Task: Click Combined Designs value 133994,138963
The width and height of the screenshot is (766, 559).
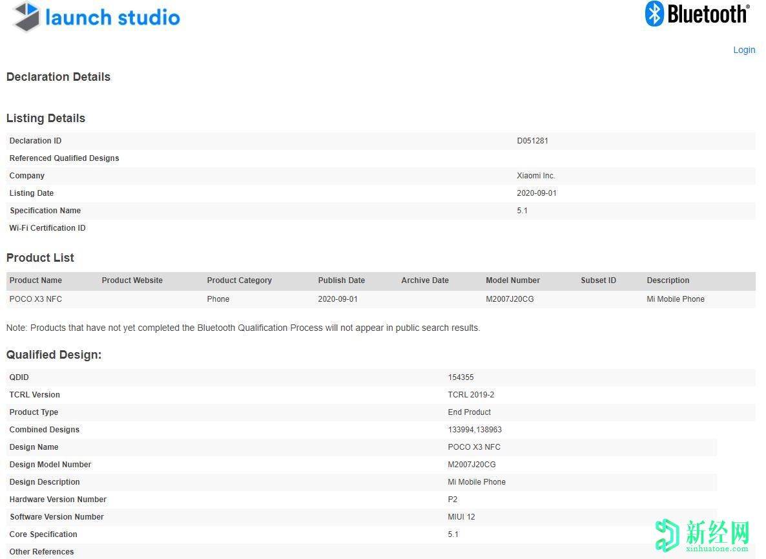Action: click(x=475, y=430)
